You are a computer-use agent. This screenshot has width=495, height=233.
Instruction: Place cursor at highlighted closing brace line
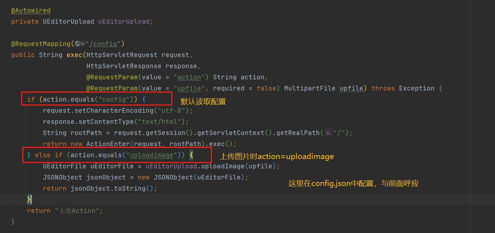[247, 200]
